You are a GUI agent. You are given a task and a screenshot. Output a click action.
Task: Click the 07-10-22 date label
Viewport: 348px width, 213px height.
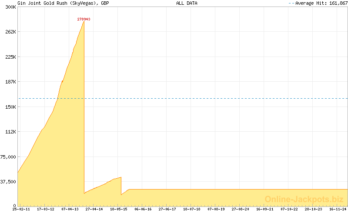tap(289, 209)
